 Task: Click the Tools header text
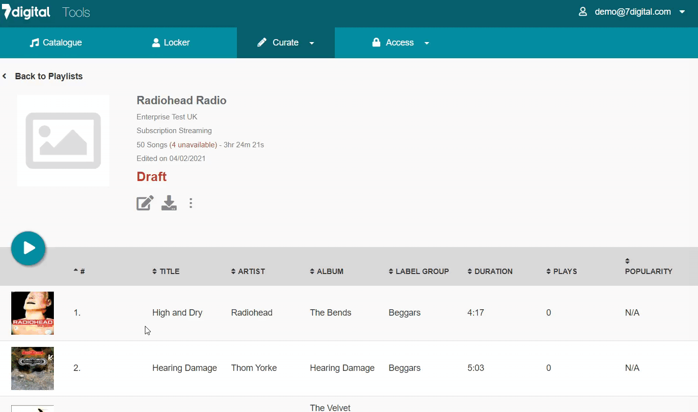(76, 12)
